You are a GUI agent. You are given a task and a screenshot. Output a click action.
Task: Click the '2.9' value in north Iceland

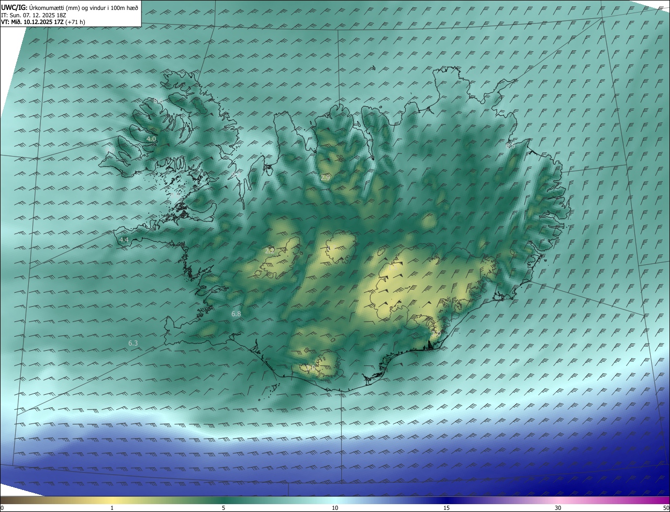[x=325, y=178]
